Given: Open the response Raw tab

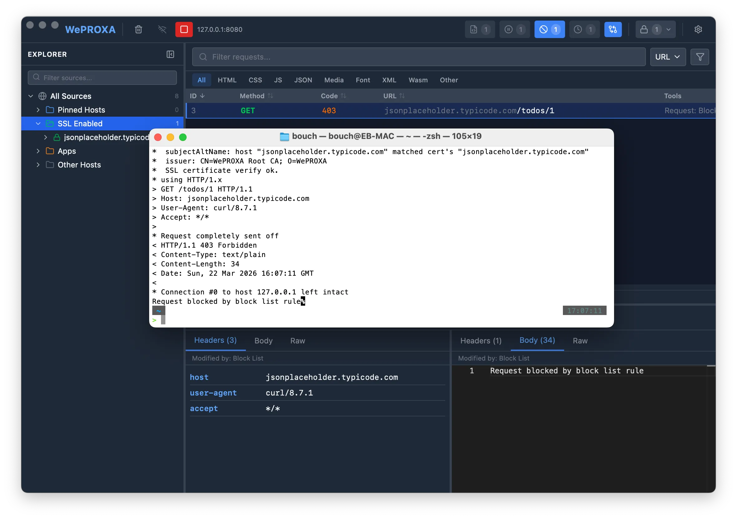Looking at the screenshot, I should point(580,341).
